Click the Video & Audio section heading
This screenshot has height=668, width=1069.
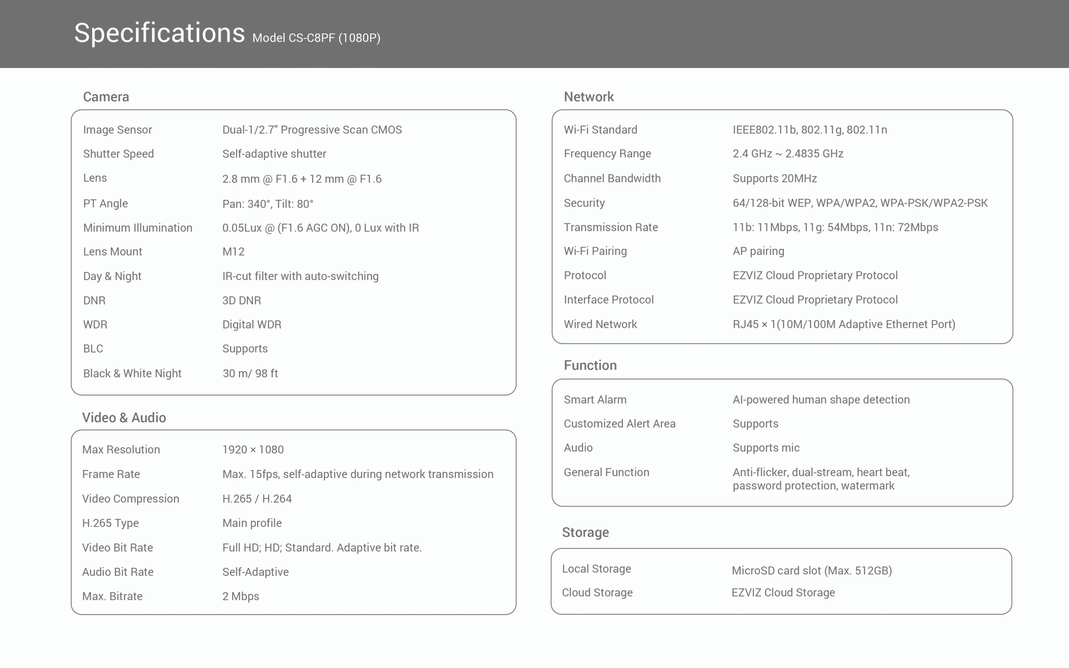[x=124, y=417]
